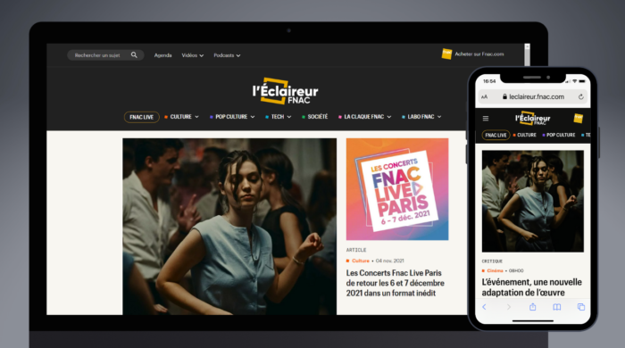Tap the Culture tab on phone nav
This screenshot has height=348, width=625.
point(525,135)
